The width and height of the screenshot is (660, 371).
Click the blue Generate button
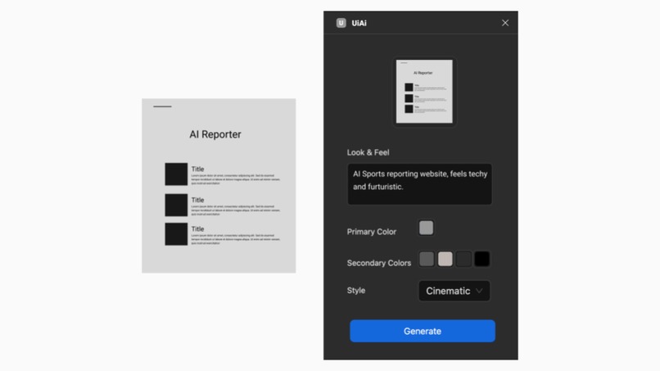(x=423, y=331)
